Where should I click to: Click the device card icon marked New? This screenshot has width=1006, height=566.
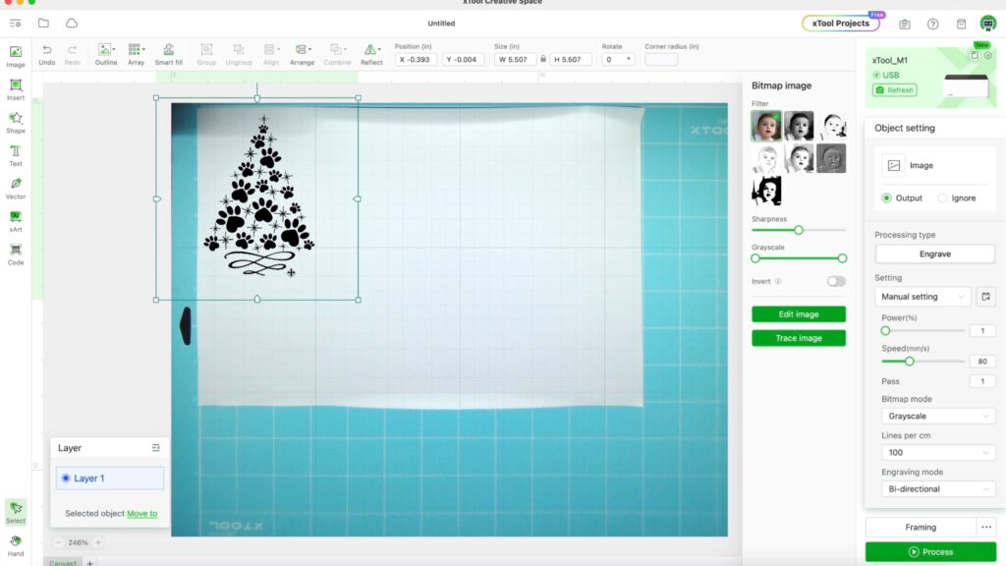(x=976, y=56)
